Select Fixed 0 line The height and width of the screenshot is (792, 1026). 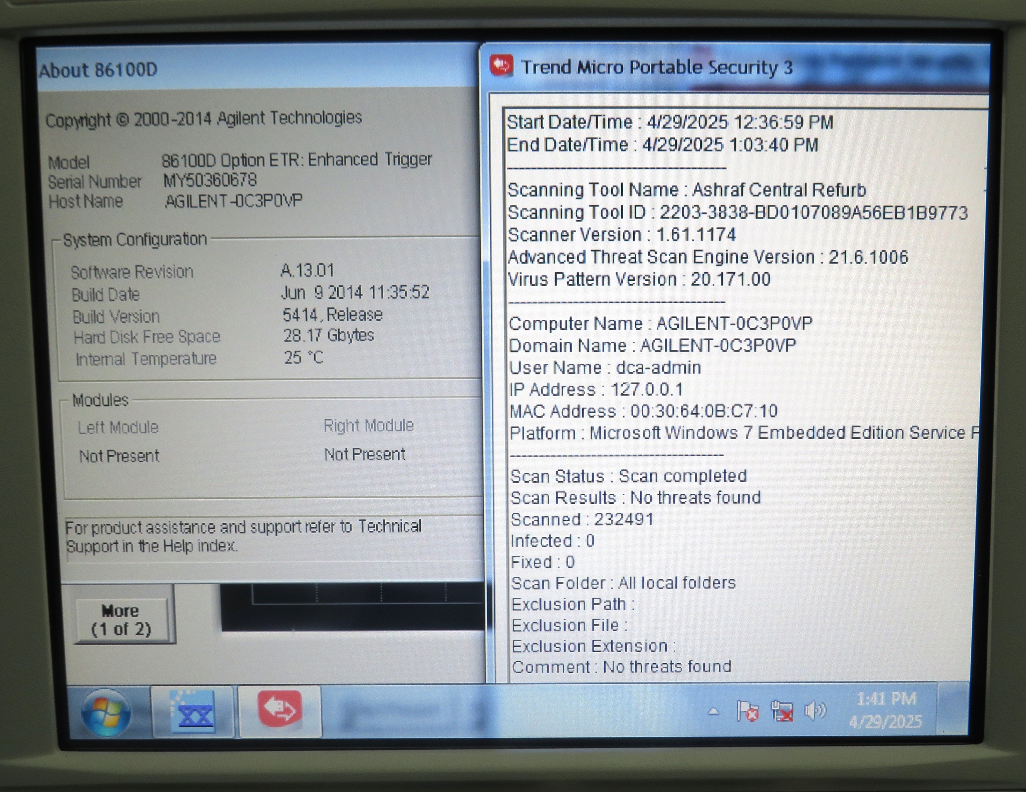[543, 561]
